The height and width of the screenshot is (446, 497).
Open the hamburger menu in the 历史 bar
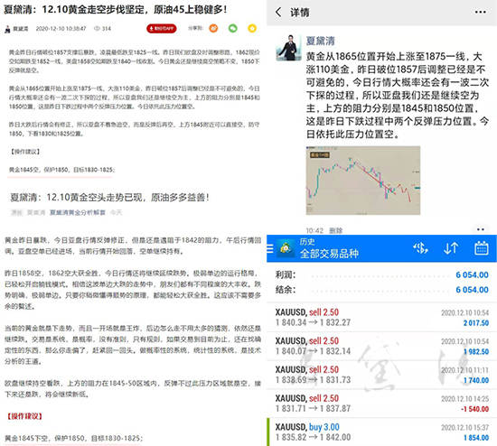coord(270,248)
